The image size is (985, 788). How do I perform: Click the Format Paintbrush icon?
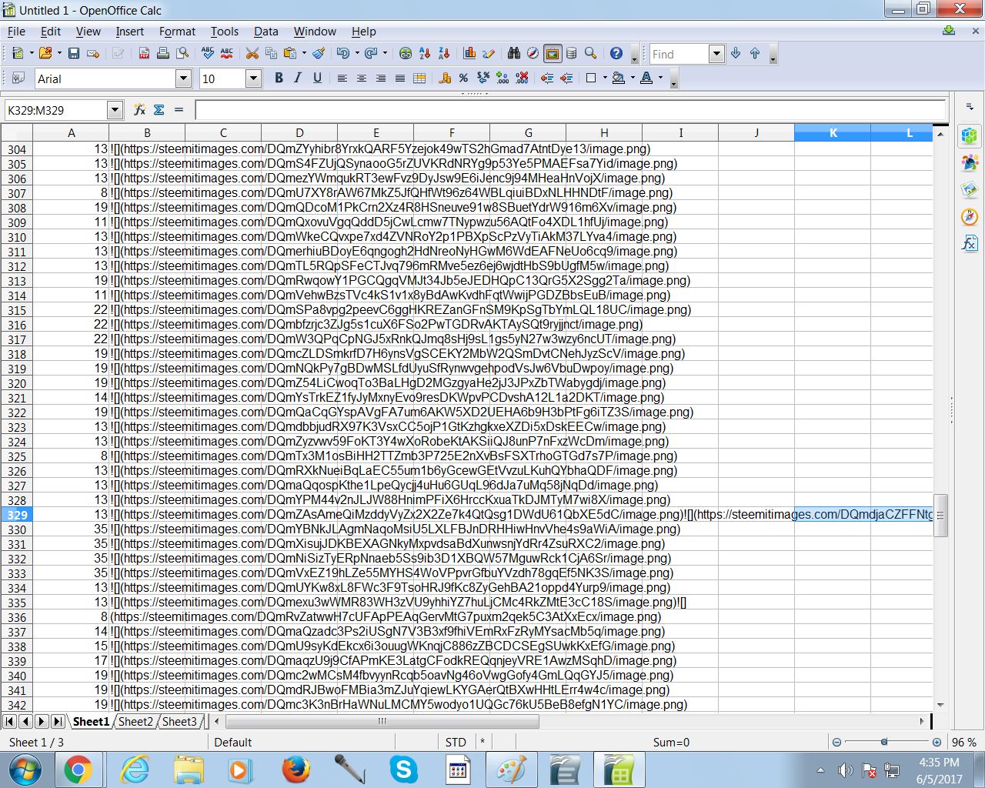point(319,53)
